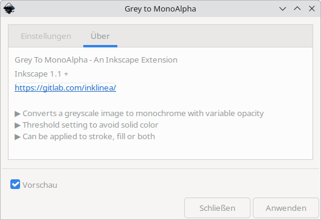The image size is (321, 220).
Task: Click the Vorschau label text
Action: click(40, 185)
